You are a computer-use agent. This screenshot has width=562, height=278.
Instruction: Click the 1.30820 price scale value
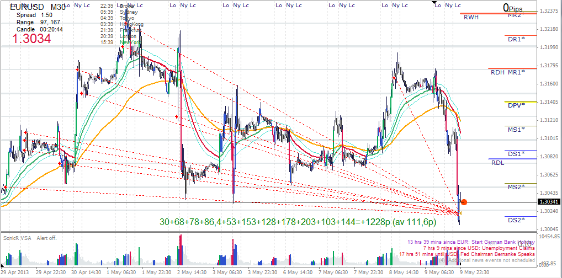click(x=550, y=157)
